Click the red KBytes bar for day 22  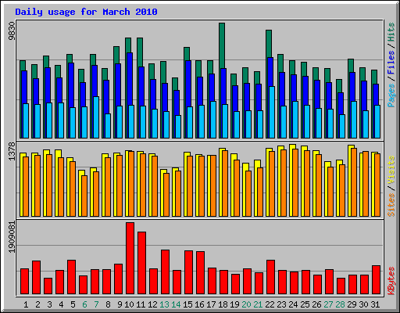pos(270,277)
